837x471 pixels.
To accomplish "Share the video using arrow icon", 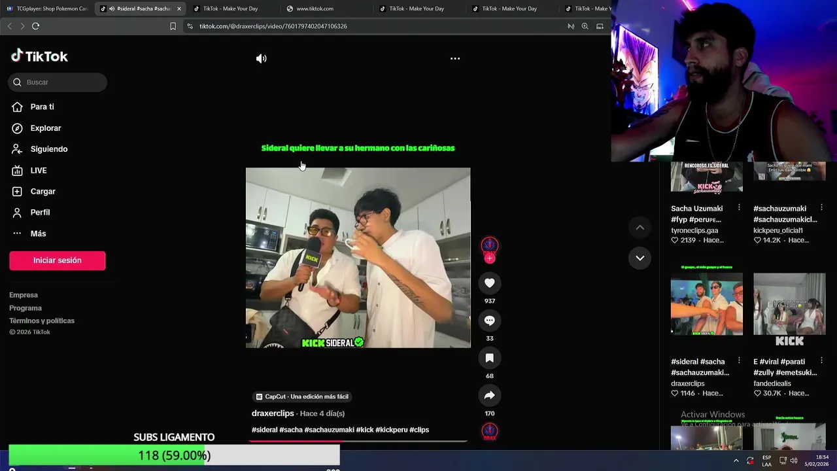I will 490,395.
